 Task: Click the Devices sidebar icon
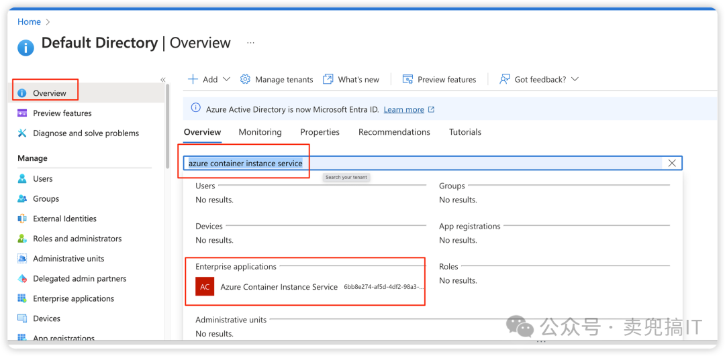tap(22, 318)
